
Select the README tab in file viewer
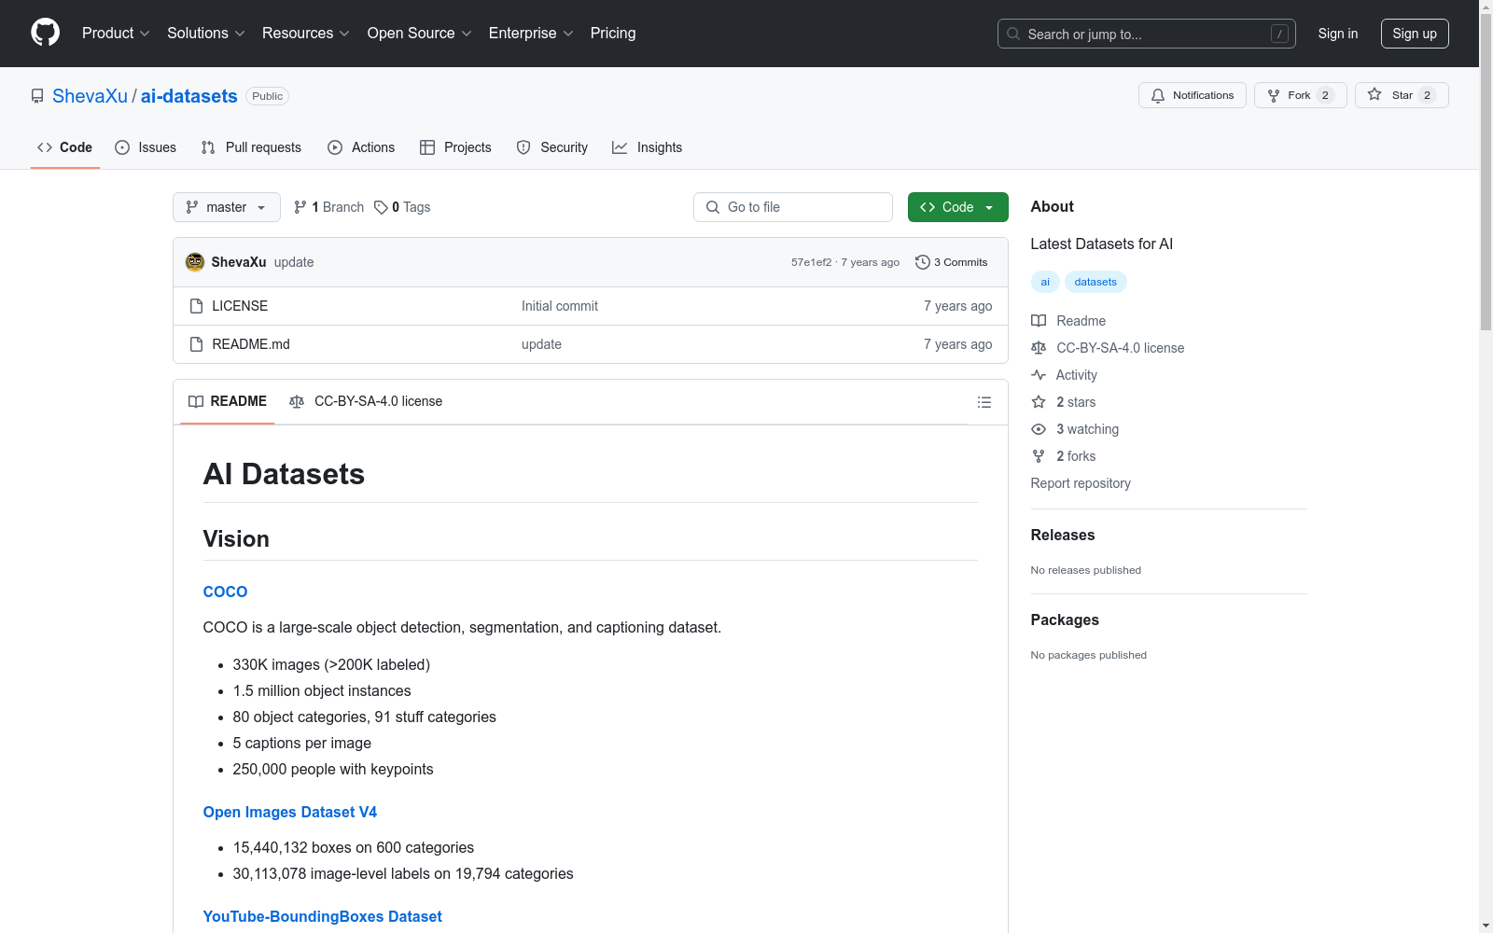click(228, 401)
